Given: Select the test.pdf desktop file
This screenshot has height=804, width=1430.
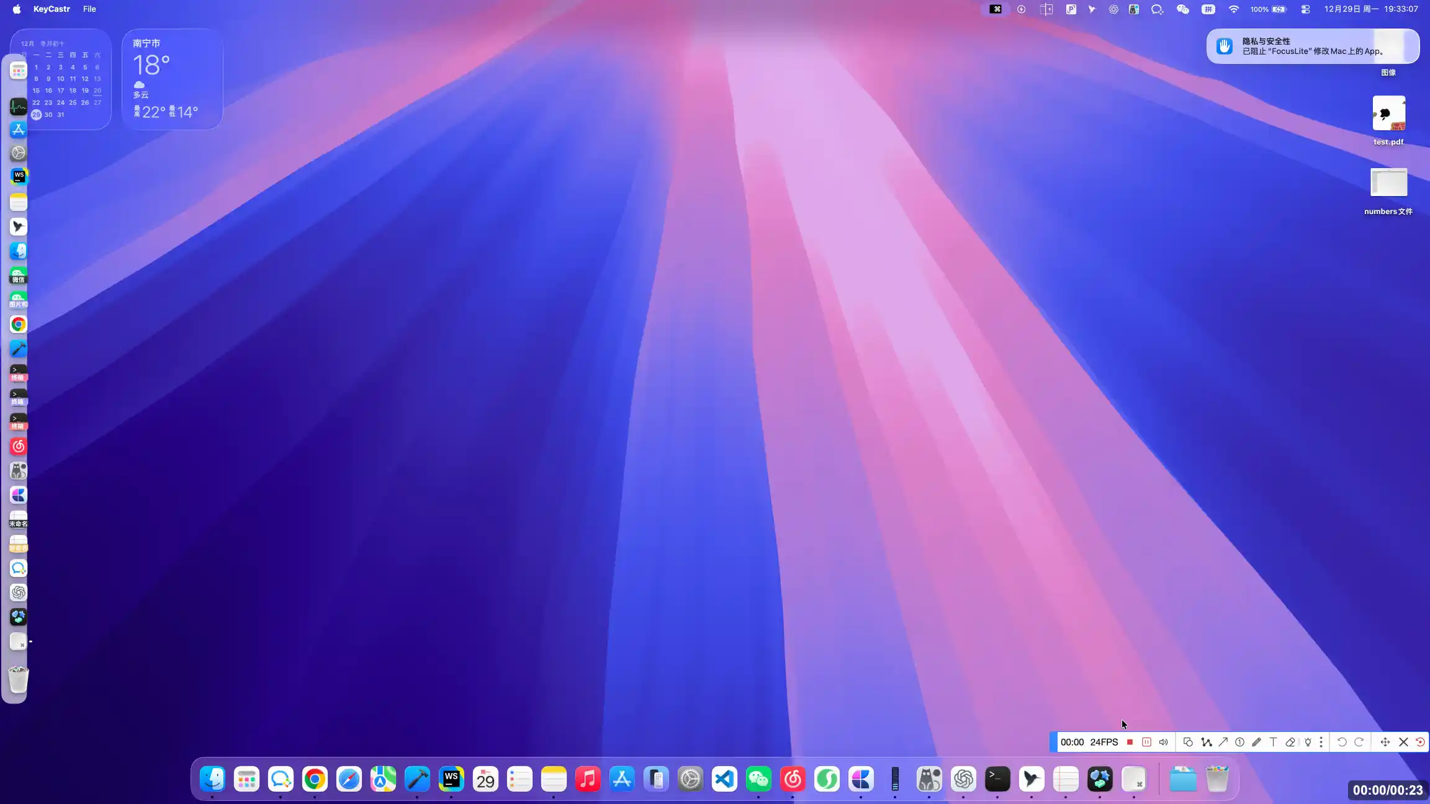Looking at the screenshot, I should 1388,114.
